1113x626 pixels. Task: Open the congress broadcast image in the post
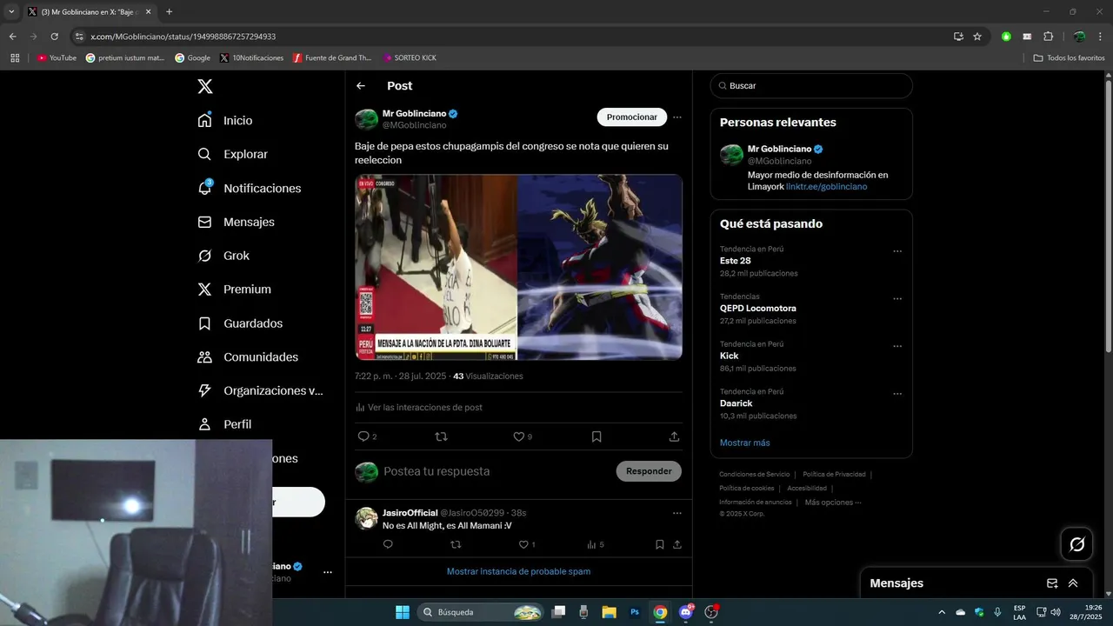(x=436, y=267)
